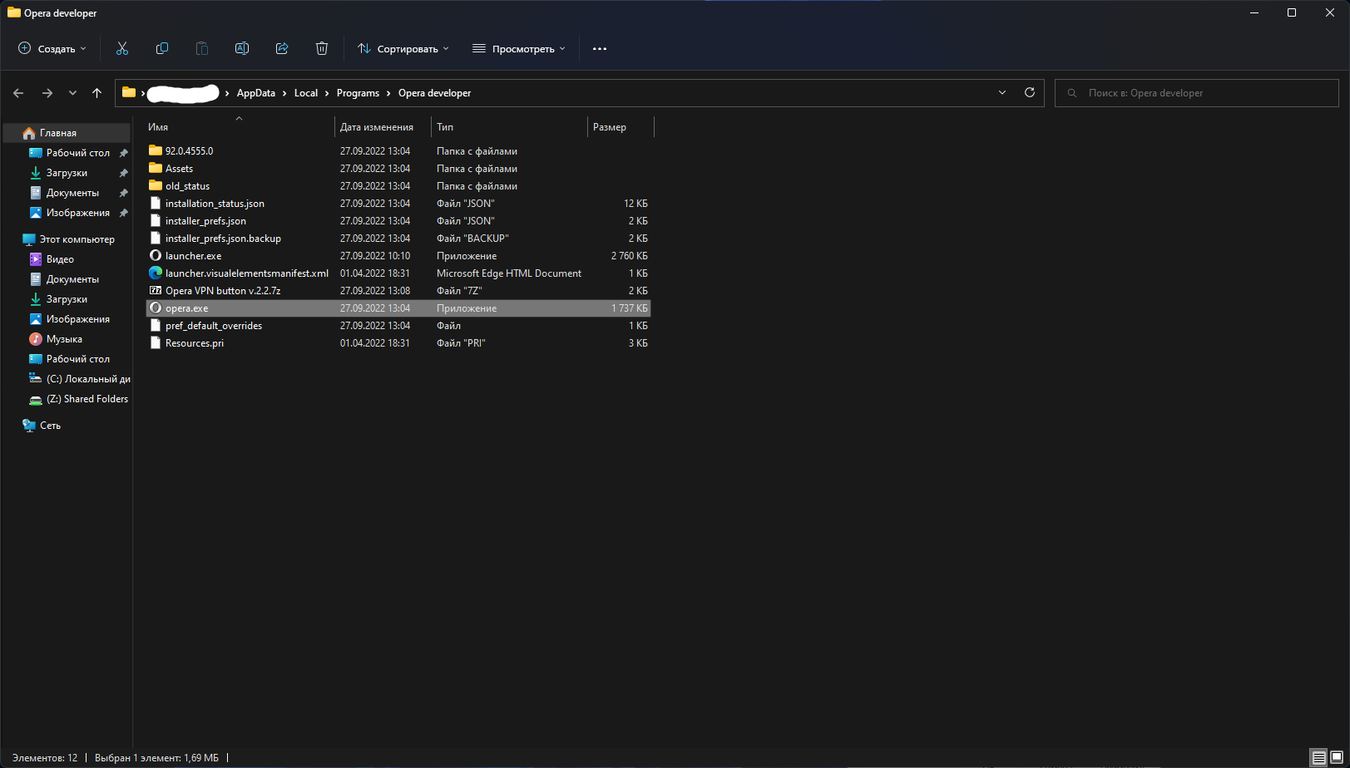Click the 2 760 КБ size of launcher.exe
Screen dimensions: 1350x768
(630, 256)
